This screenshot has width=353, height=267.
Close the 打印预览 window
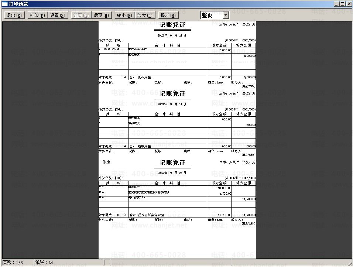(349, 4)
